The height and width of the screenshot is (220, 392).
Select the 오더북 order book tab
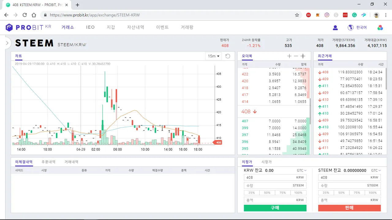[247, 56]
